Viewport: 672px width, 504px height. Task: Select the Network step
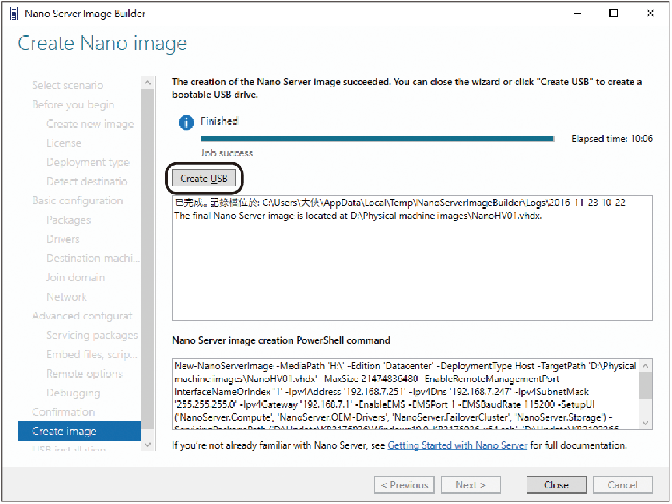tap(66, 297)
